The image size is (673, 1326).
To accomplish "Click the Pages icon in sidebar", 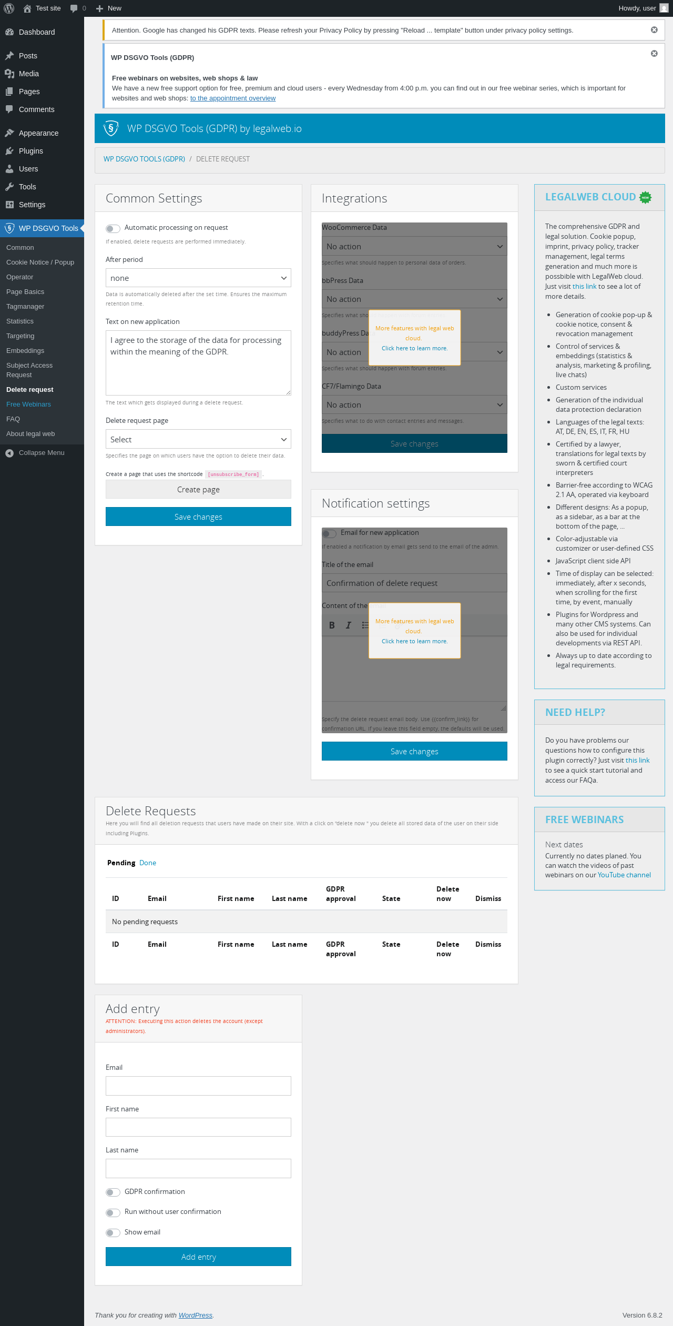I will (x=9, y=92).
